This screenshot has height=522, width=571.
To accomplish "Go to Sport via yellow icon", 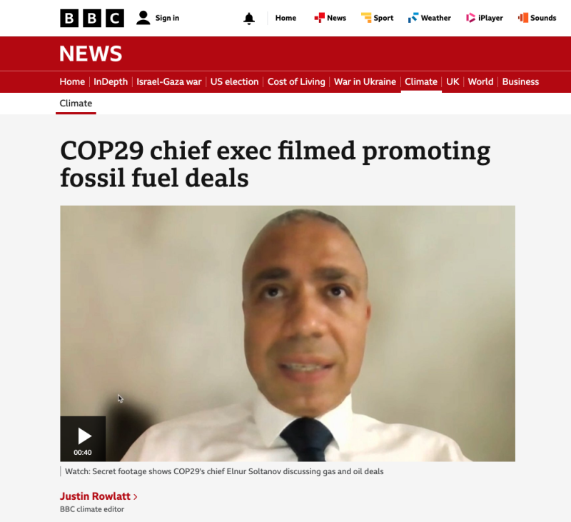I will click(x=366, y=17).
